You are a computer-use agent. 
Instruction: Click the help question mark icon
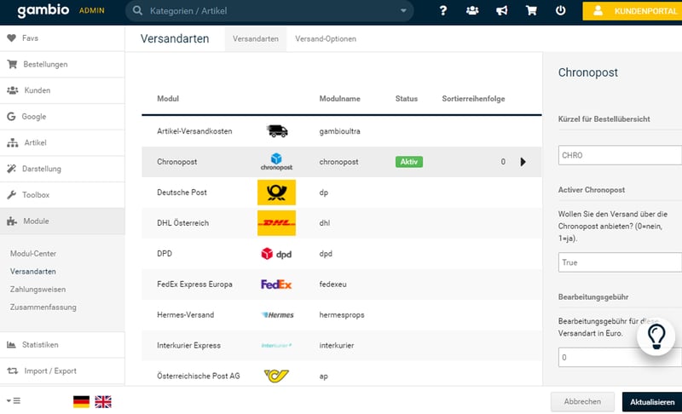tap(443, 11)
